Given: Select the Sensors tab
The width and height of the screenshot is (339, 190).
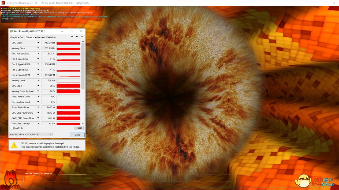Looking at the screenshot, I should coord(29,37).
